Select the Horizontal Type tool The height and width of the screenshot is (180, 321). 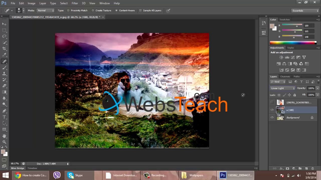click(4, 117)
